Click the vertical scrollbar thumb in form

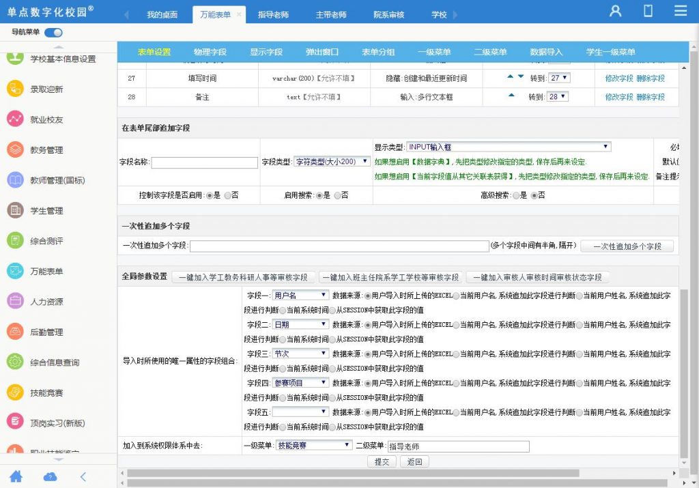(x=684, y=373)
